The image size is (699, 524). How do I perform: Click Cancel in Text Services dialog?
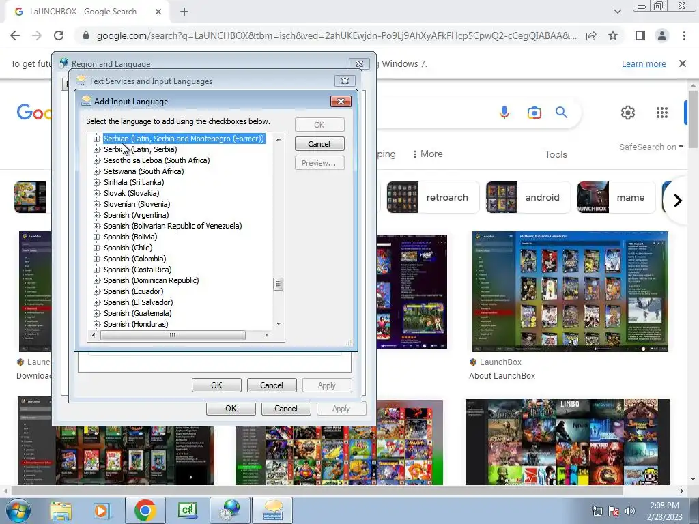point(272,385)
